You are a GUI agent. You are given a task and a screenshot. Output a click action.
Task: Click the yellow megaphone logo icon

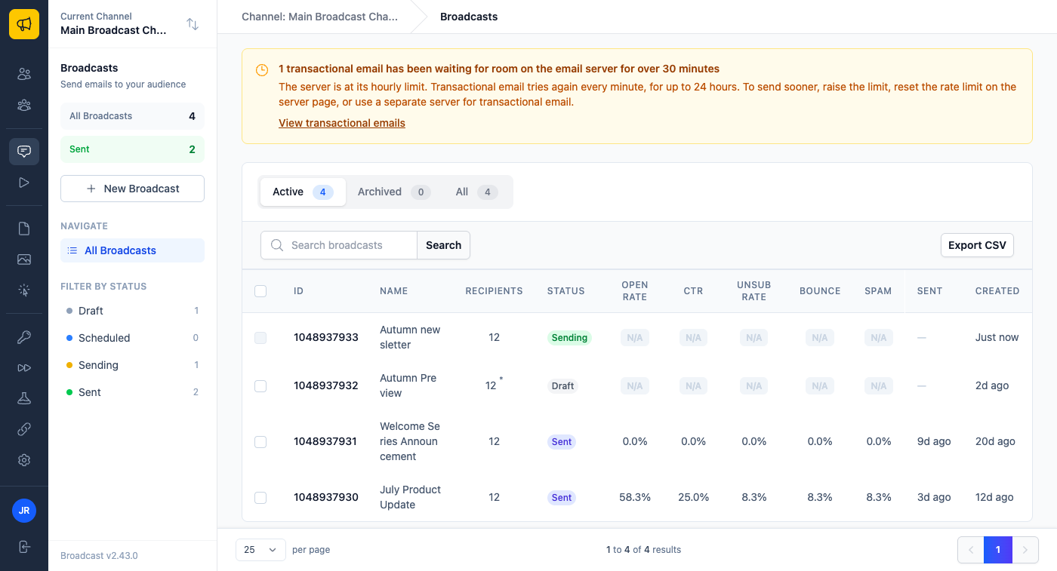pos(24,24)
